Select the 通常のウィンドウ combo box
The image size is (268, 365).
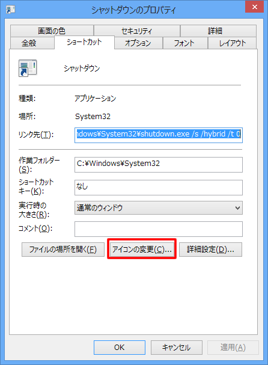tap(159, 207)
